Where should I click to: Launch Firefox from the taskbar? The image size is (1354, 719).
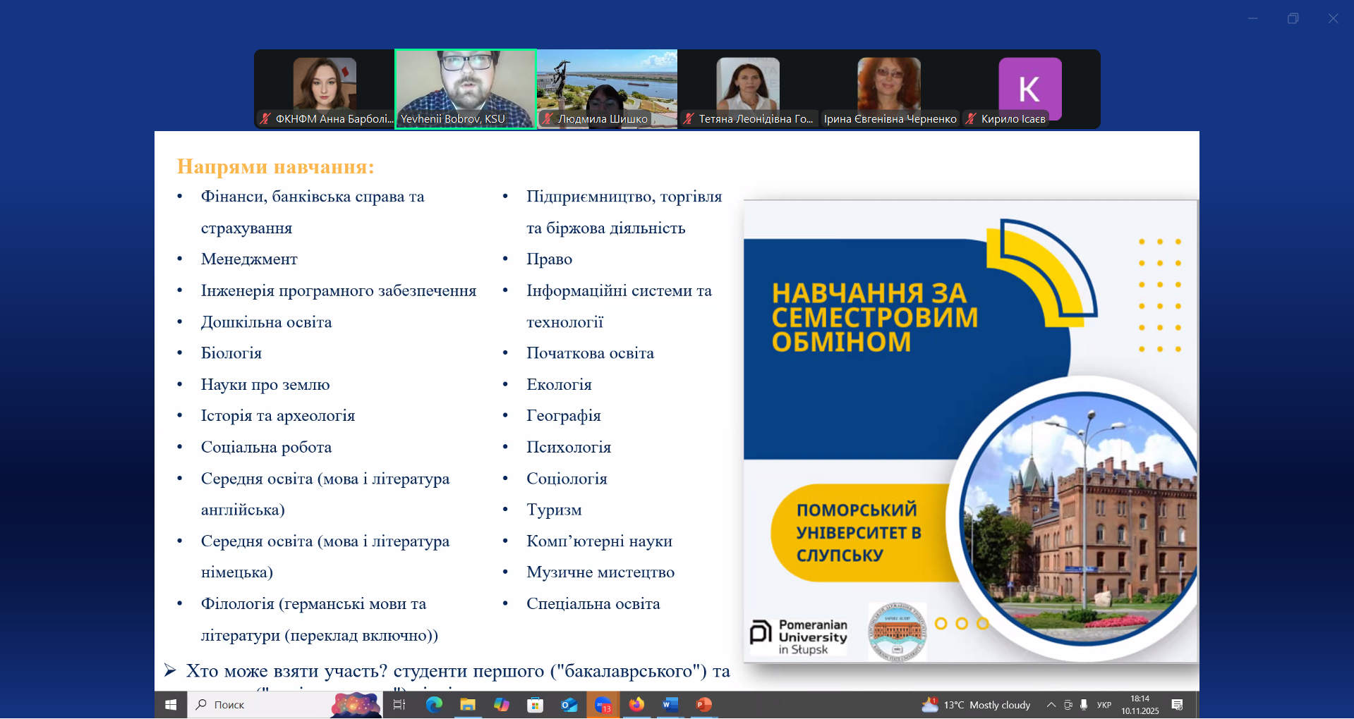pos(637,704)
